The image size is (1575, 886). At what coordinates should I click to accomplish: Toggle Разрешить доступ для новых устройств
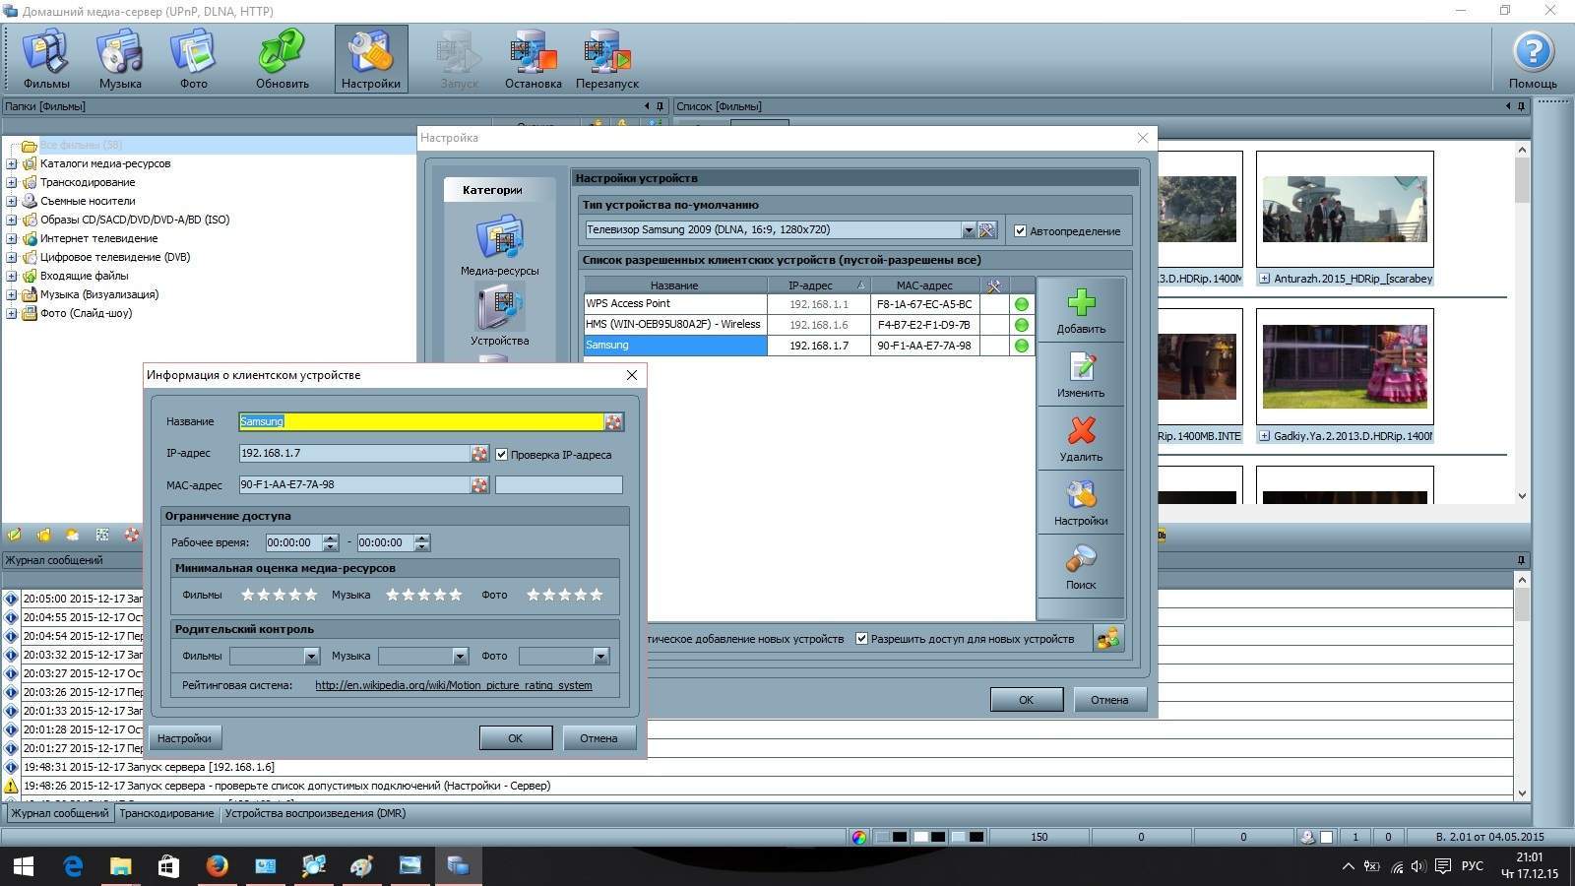click(862, 639)
